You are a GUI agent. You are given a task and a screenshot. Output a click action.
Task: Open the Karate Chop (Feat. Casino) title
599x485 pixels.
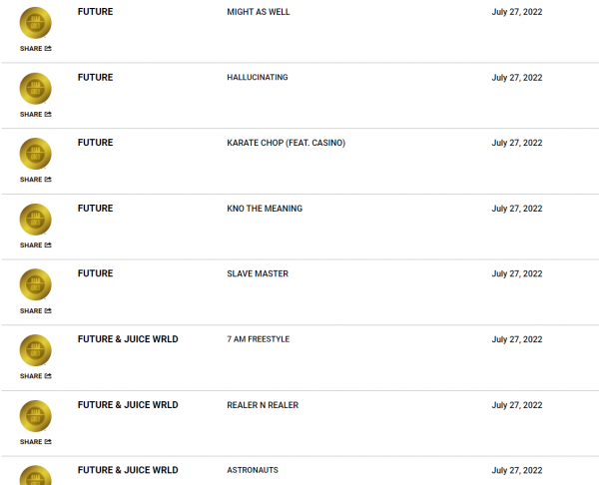[x=287, y=143]
